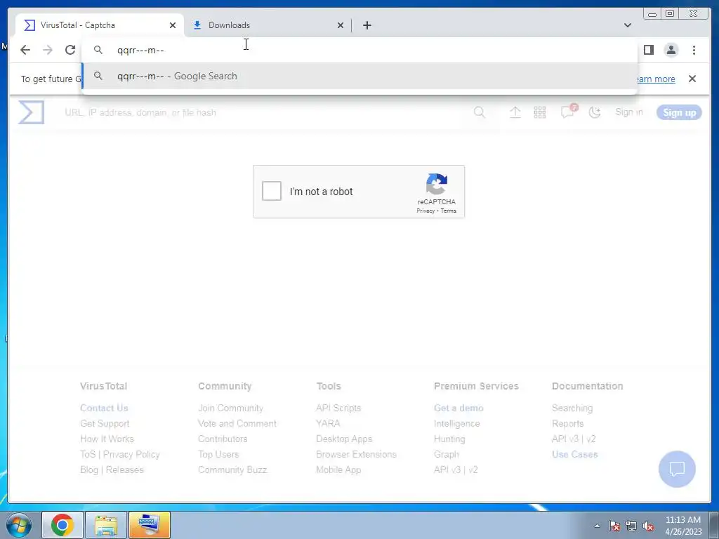The height and width of the screenshot is (539, 719).
Task: Click the Chrome taskbar icon
Action: point(62,525)
